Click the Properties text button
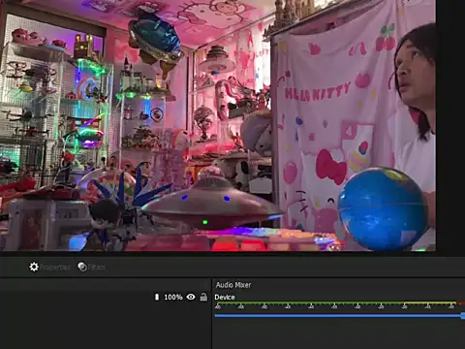 [54, 268]
